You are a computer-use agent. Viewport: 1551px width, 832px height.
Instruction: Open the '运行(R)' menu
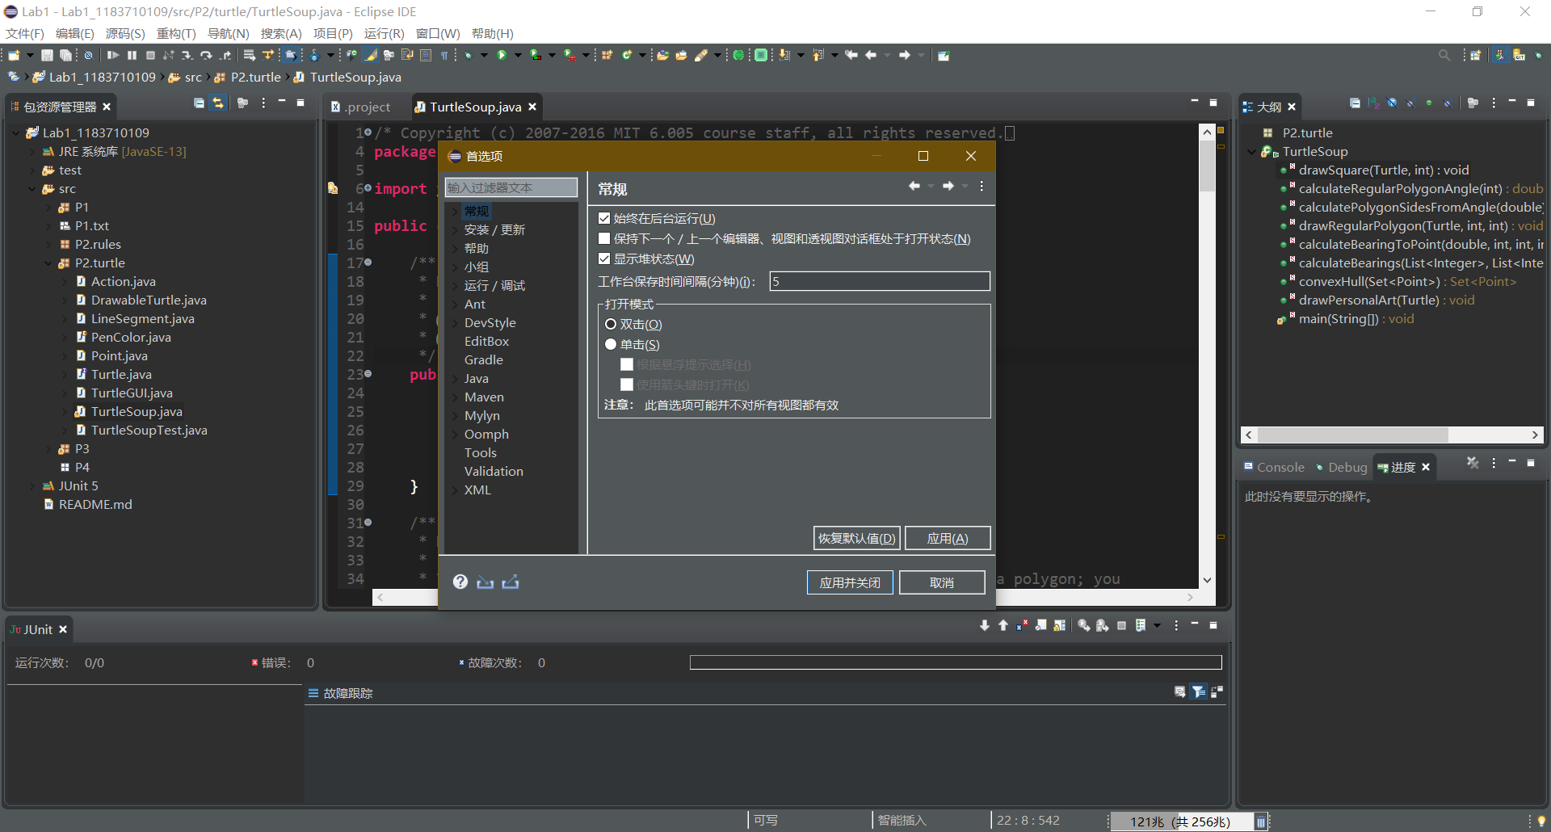[x=384, y=33]
